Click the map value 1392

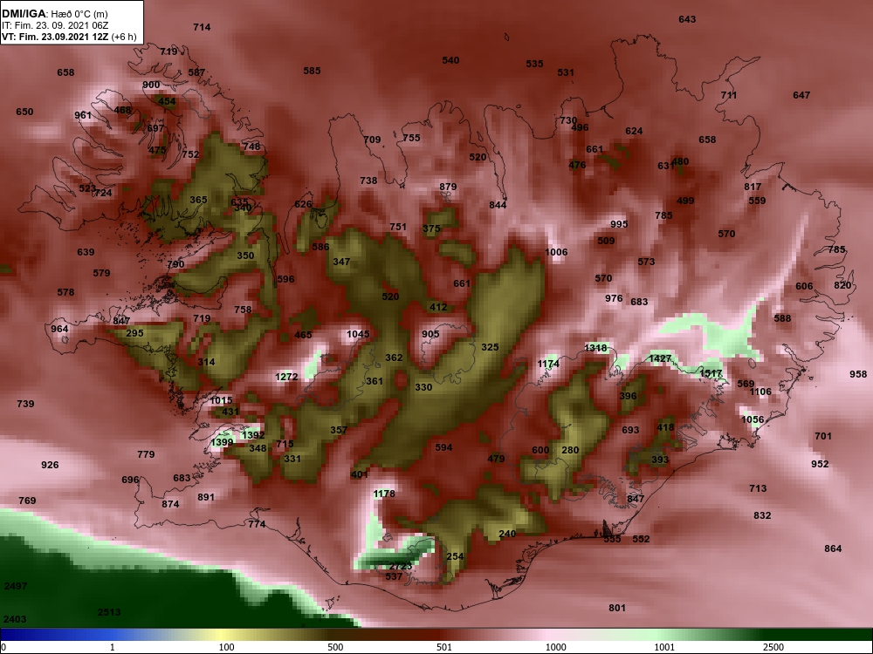(254, 435)
